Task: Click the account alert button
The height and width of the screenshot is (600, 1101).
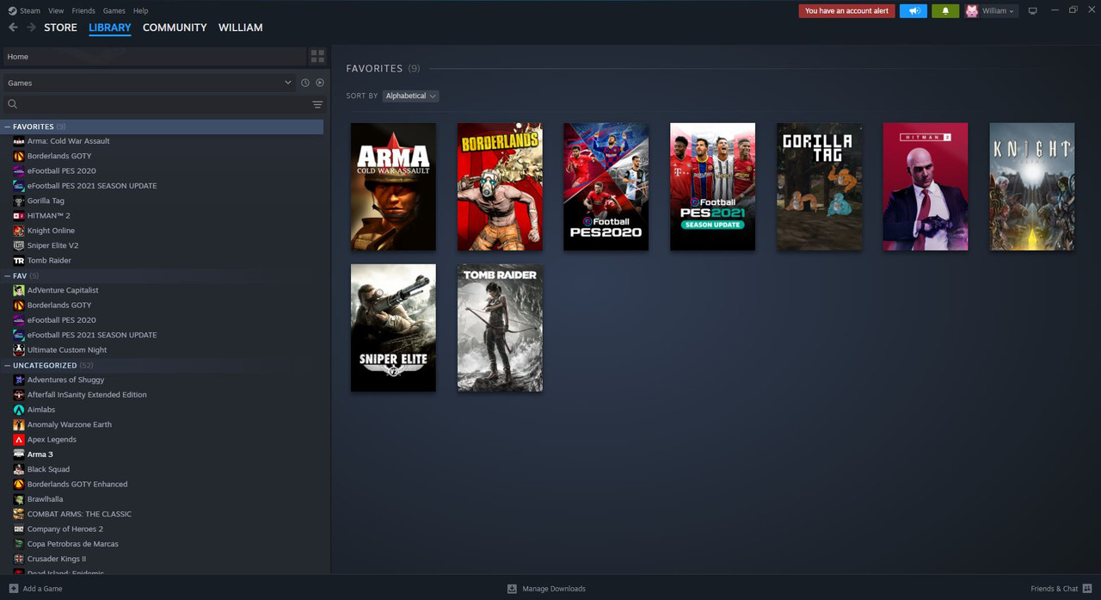Action: click(x=846, y=11)
